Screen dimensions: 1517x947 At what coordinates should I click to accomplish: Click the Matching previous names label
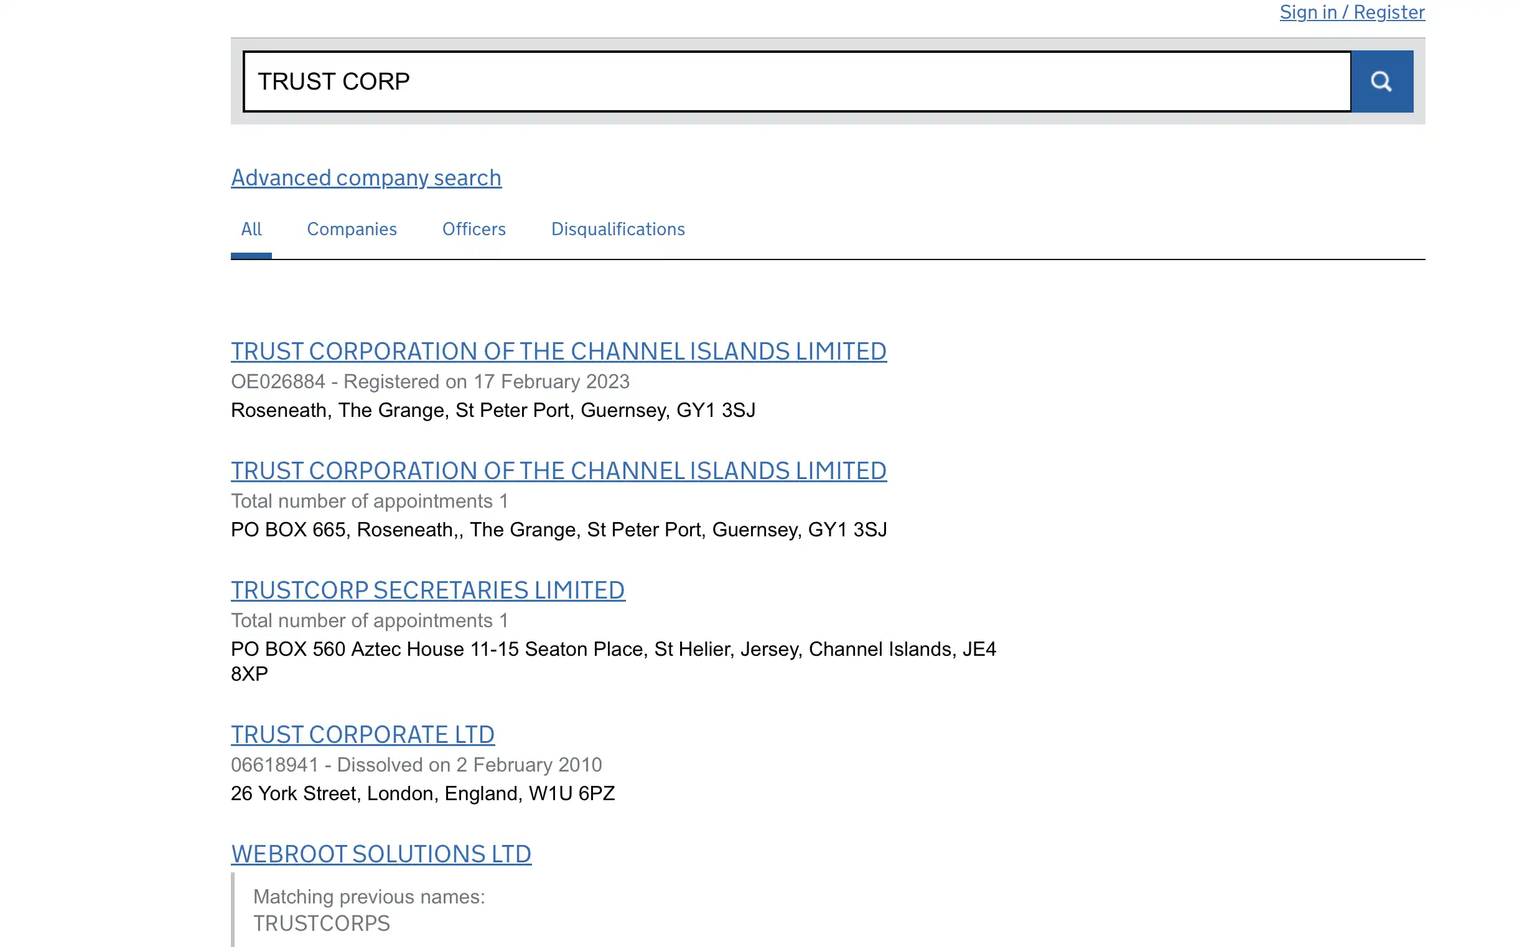coord(369,897)
